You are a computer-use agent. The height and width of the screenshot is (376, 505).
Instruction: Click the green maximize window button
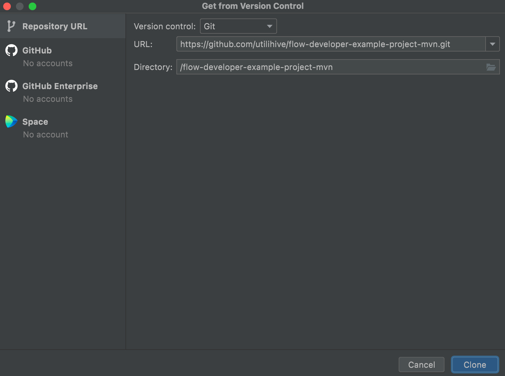pyautogui.click(x=32, y=6)
